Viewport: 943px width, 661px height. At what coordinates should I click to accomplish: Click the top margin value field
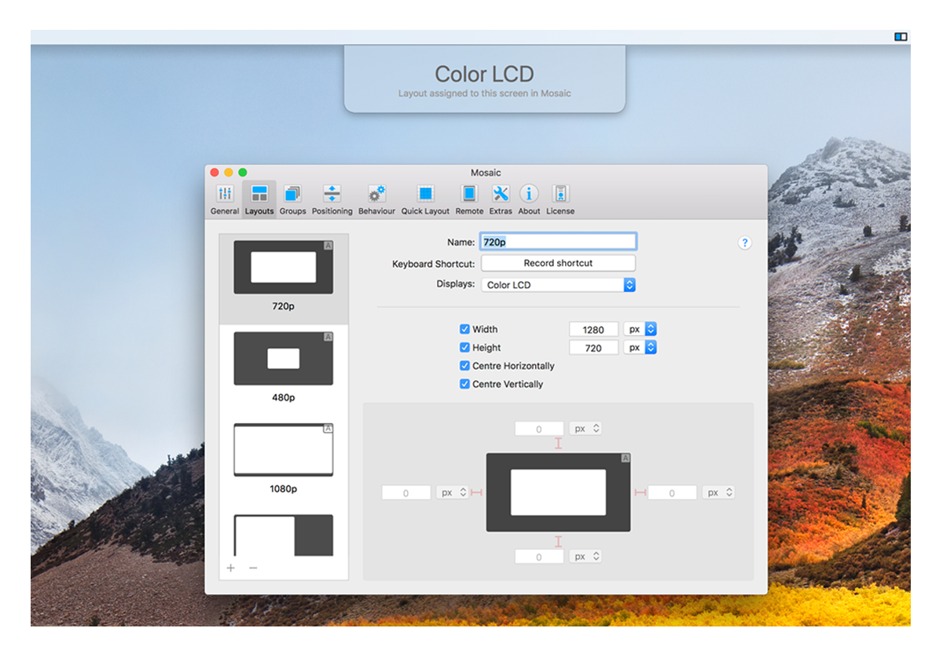coord(539,429)
